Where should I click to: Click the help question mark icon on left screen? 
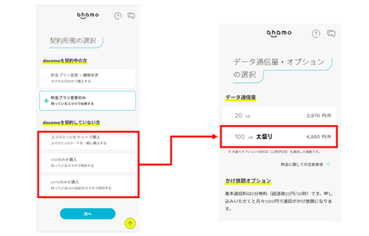click(118, 16)
